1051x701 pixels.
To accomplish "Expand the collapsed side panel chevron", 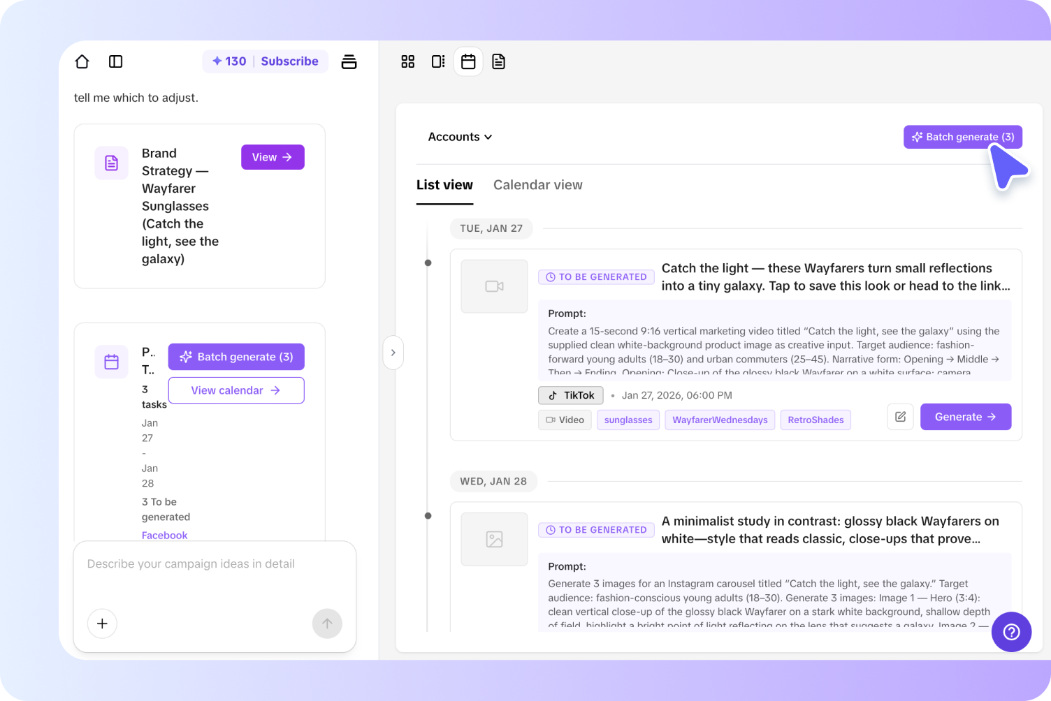I will (x=393, y=353).
